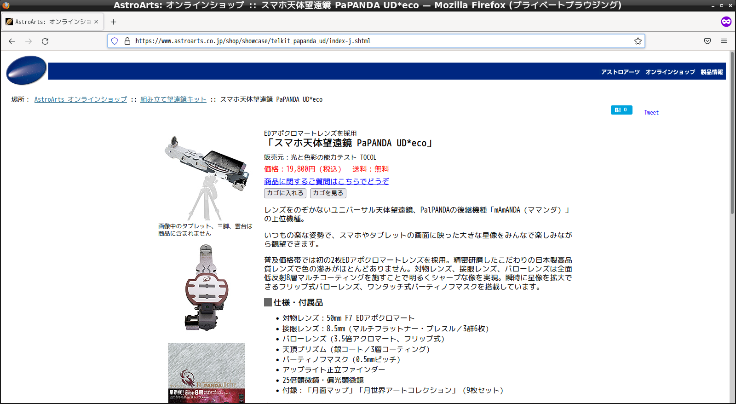Open a new tab
The height and width of the screenshot is (404, 736).
pyautogui.click(x=114, y=22)
